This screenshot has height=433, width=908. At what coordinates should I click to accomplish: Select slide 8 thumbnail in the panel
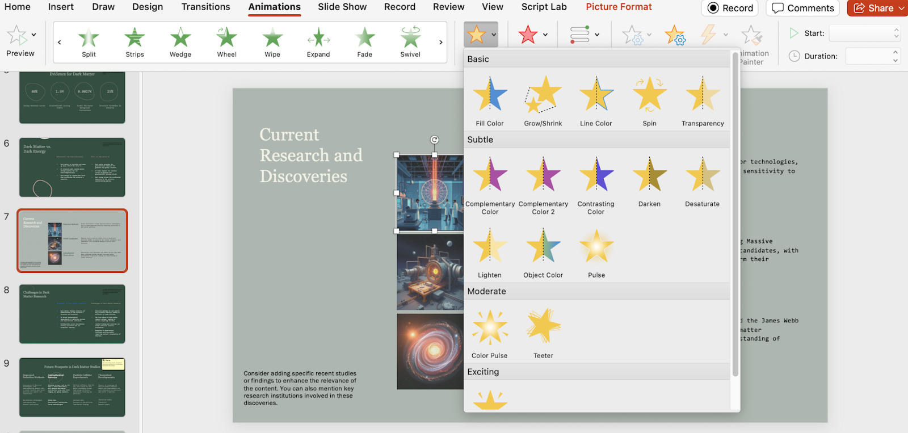(x=72, y=314)
